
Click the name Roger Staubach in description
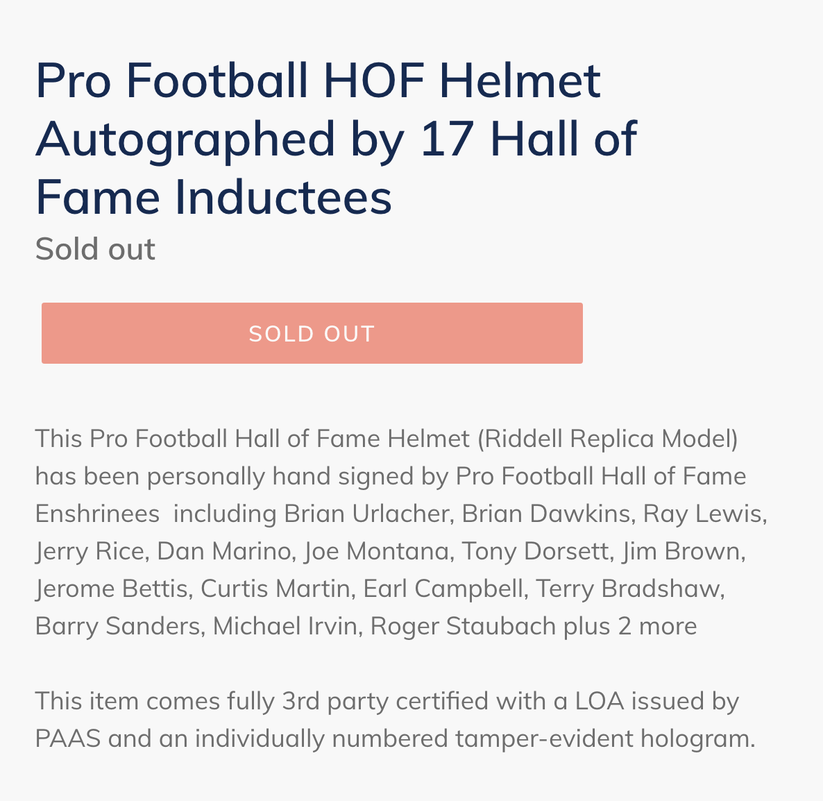(463, 626)
